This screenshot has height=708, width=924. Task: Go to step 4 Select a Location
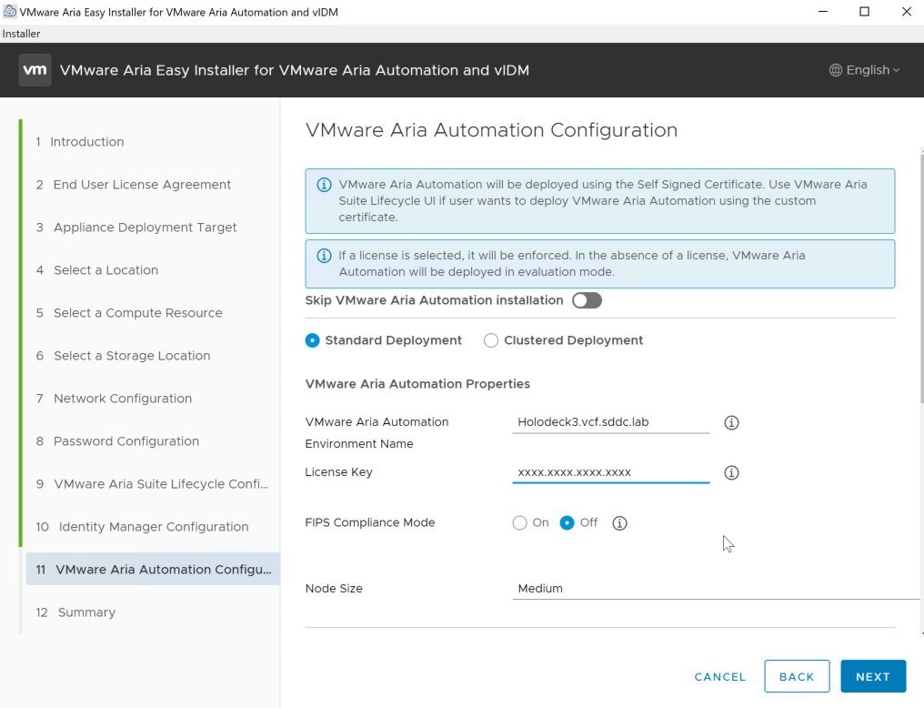pos(97,270)
